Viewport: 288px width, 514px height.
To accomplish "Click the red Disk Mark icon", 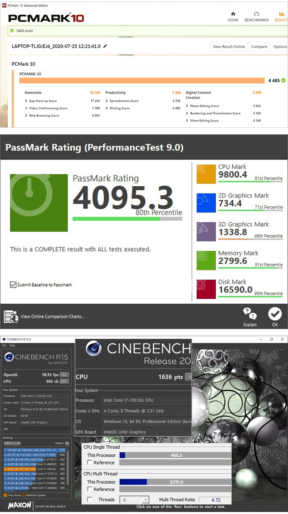I will [x=206, y=289].
